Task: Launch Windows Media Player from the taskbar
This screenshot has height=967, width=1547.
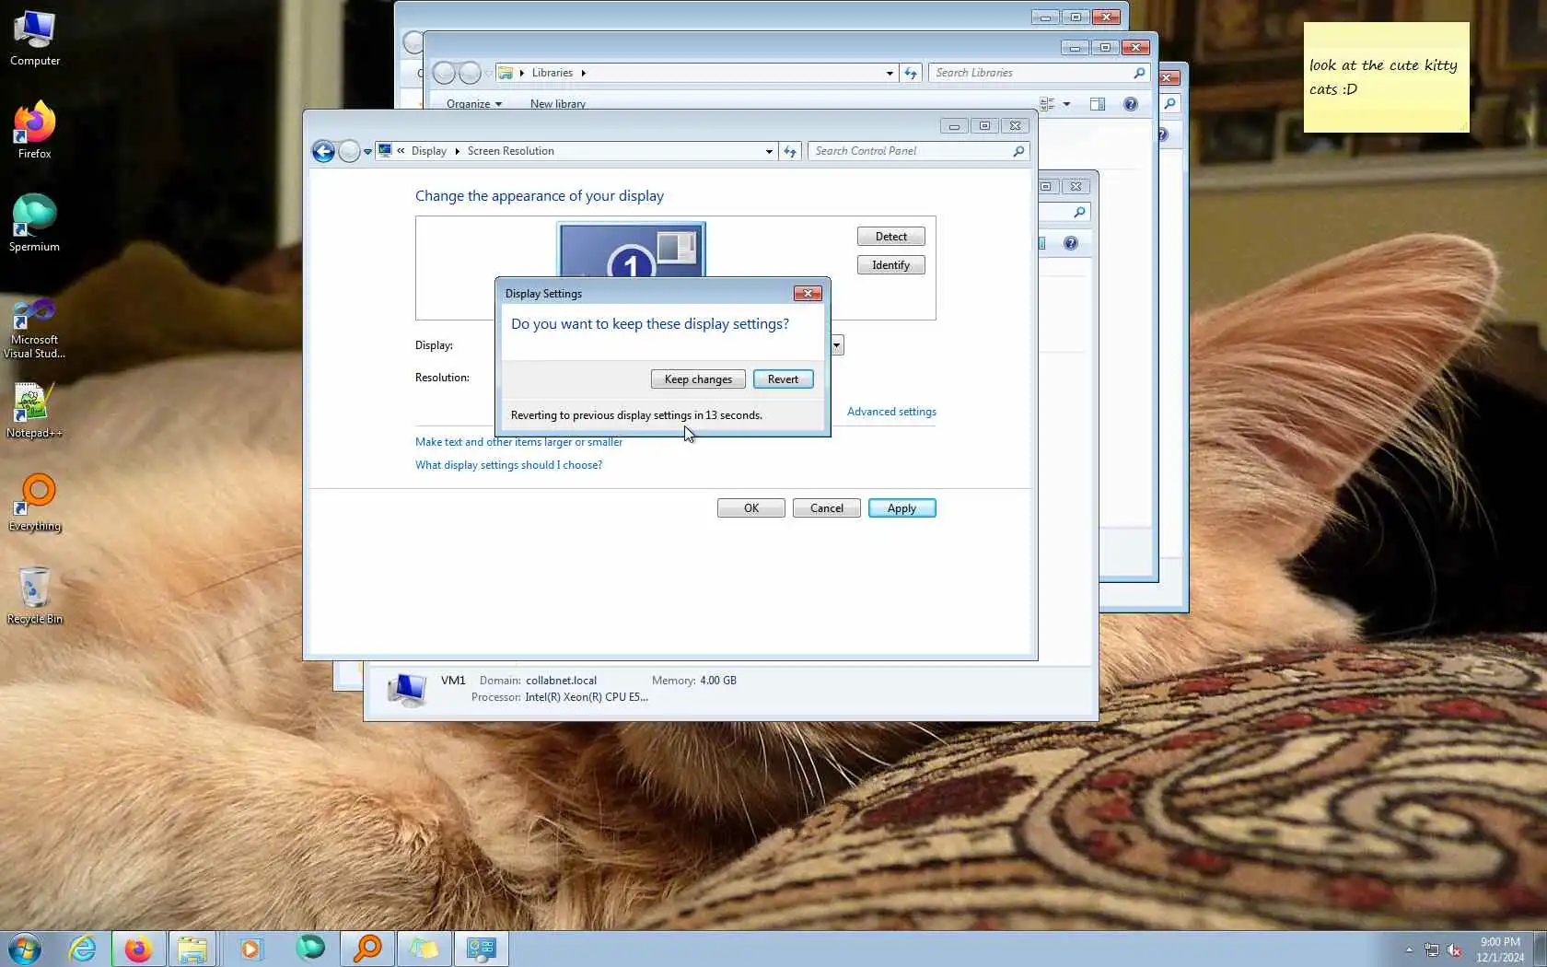Action: pyautogui.click(x=250, y=949)
